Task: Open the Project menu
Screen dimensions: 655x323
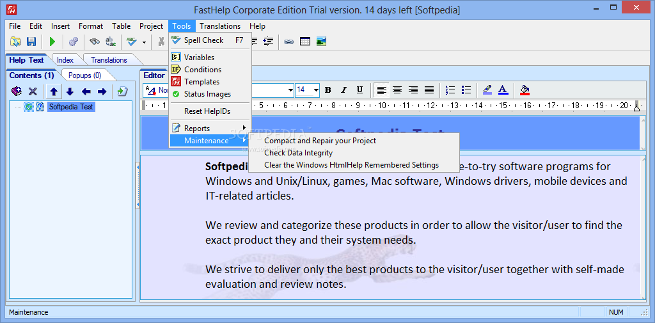Action: [x=151, y=26]
